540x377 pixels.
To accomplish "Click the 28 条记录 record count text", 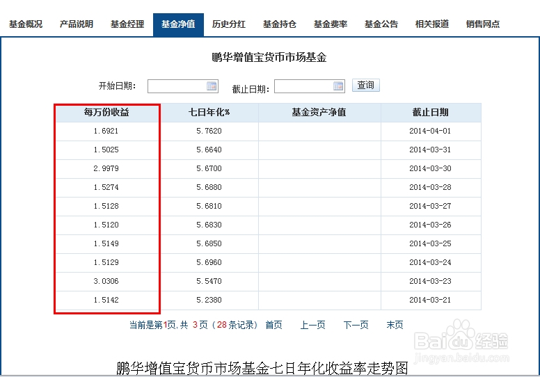I will coord(235,325).
